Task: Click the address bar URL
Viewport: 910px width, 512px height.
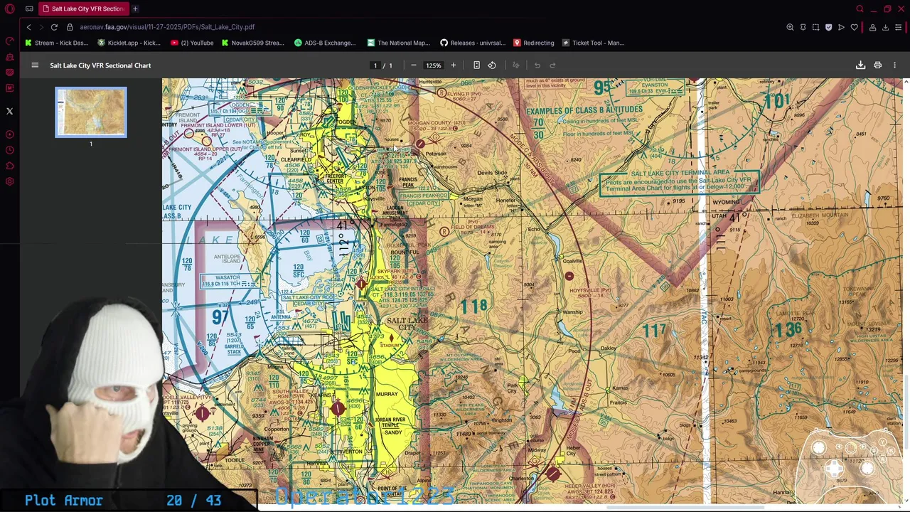Action: pyautogui.click(x=167, y=27)
